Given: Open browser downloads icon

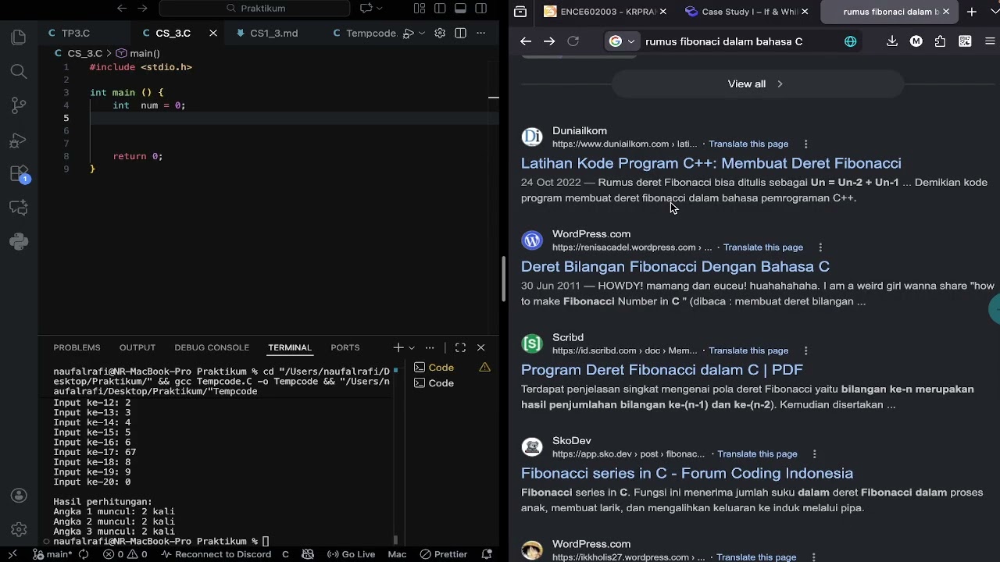Looking at the screenshot, I should click(892, 41).
